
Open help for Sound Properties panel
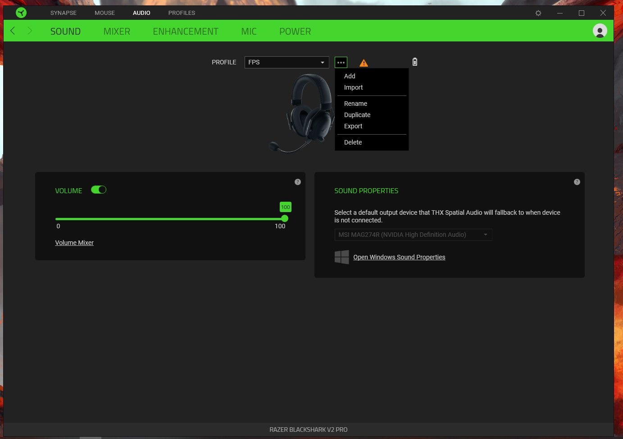[x=577, y=182]
